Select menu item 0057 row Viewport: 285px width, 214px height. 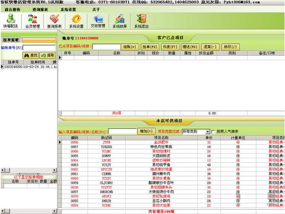coord(171,192)
